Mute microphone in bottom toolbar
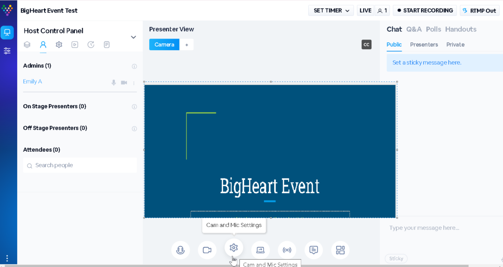503x267 pixels. point(180,250)
